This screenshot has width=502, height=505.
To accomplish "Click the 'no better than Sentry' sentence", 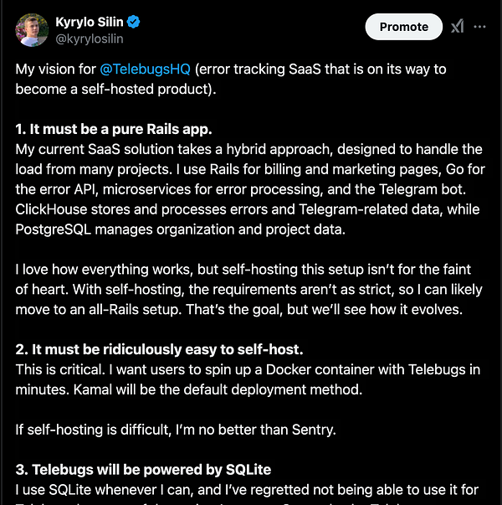I will tap(176, 430).
